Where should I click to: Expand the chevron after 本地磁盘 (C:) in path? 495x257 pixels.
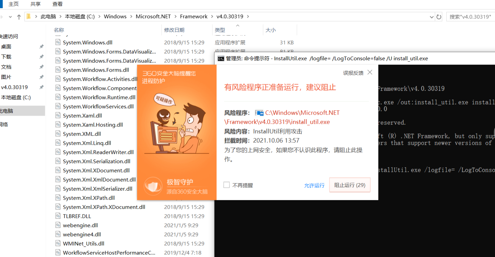point(99,17)
